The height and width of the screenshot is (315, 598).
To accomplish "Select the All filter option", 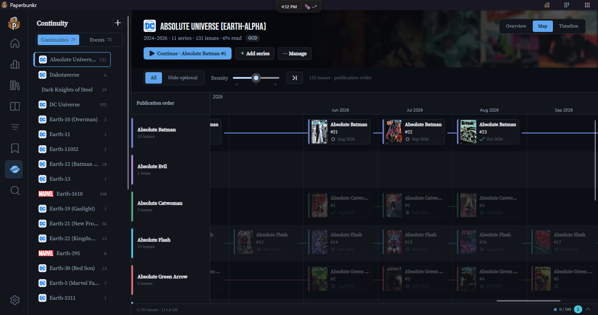I will [154, 78].
